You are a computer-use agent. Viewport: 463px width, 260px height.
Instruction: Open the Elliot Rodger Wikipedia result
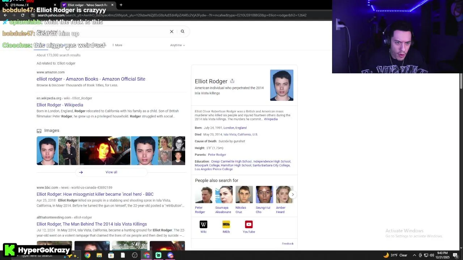coord(60,105)
